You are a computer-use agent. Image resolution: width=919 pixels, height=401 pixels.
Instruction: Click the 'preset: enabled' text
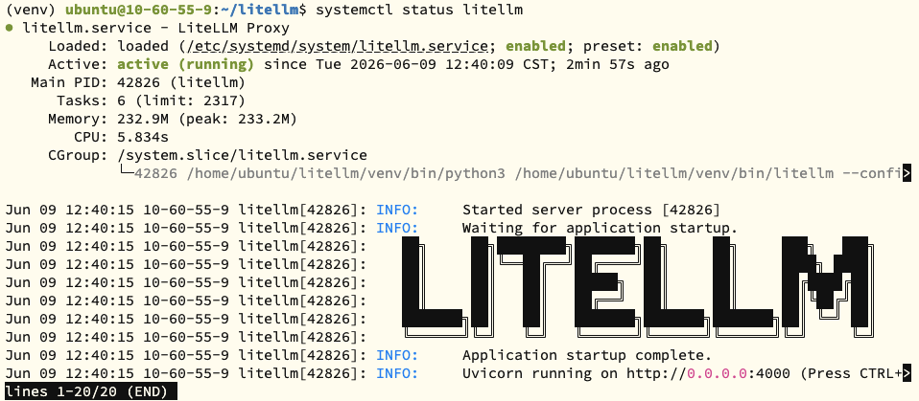[648, 46]
